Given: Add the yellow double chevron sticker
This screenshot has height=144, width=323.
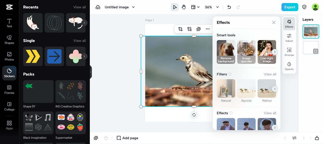Looking at the screenshot, I should (33, 56).
